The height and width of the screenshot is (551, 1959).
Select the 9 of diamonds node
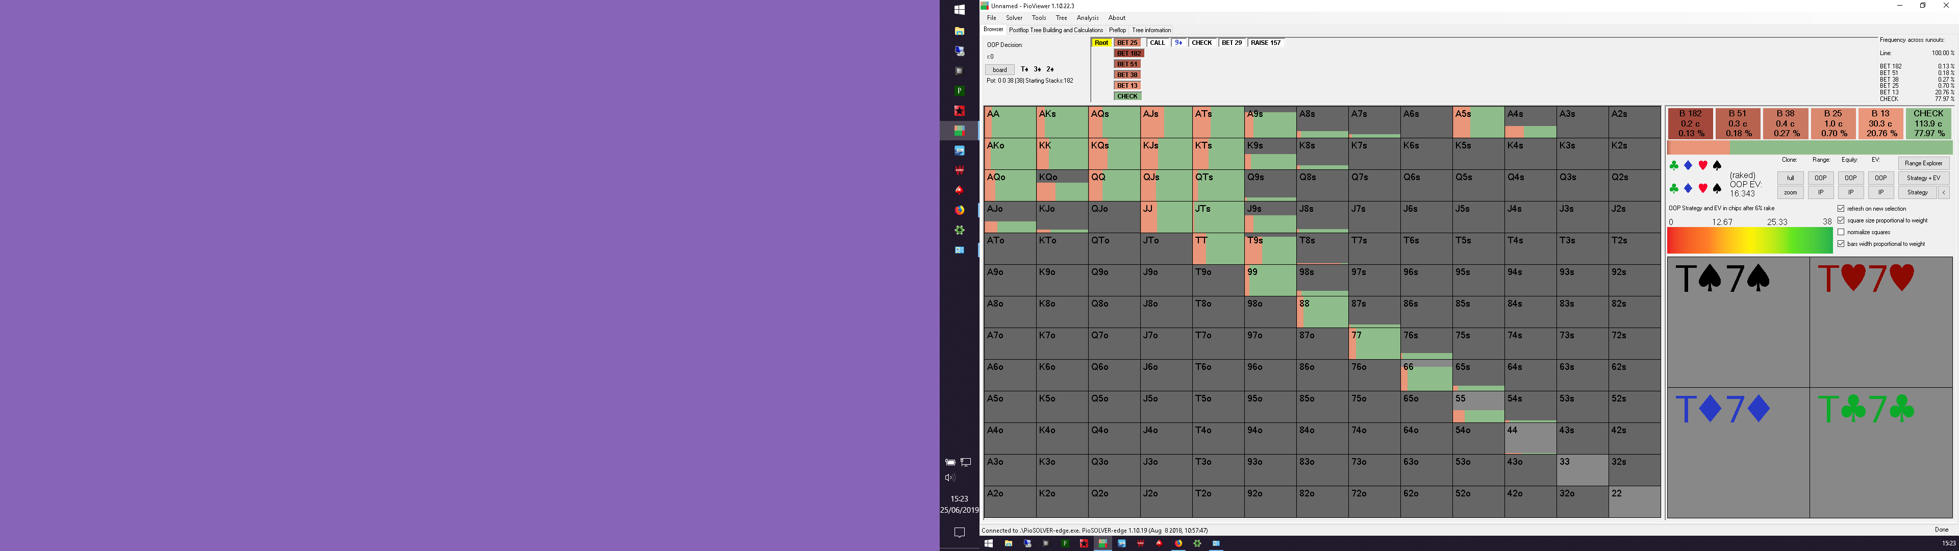point(1178,43)
